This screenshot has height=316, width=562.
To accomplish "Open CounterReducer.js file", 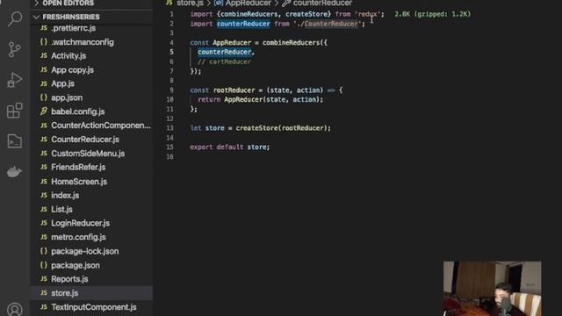I will [91, 140].
